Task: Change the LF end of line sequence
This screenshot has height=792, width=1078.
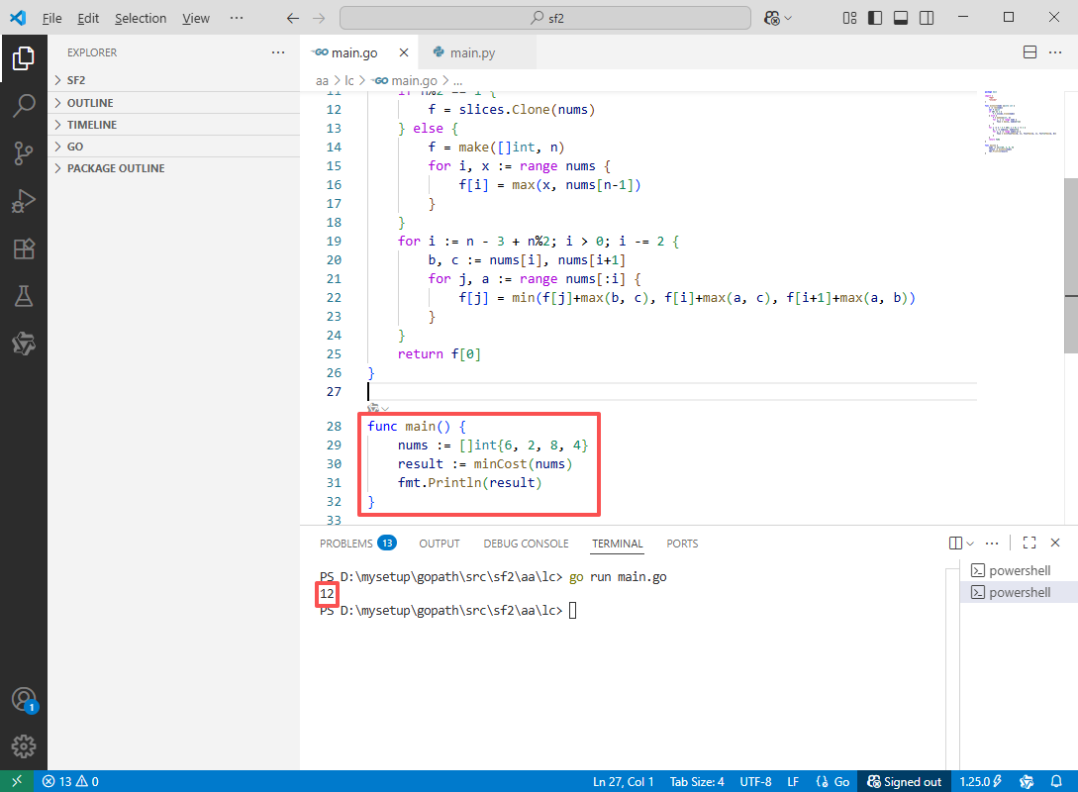Action: point(793,782)
